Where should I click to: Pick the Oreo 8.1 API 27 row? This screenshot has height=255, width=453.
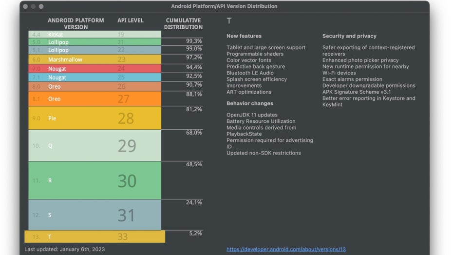[x=94, y=99]
